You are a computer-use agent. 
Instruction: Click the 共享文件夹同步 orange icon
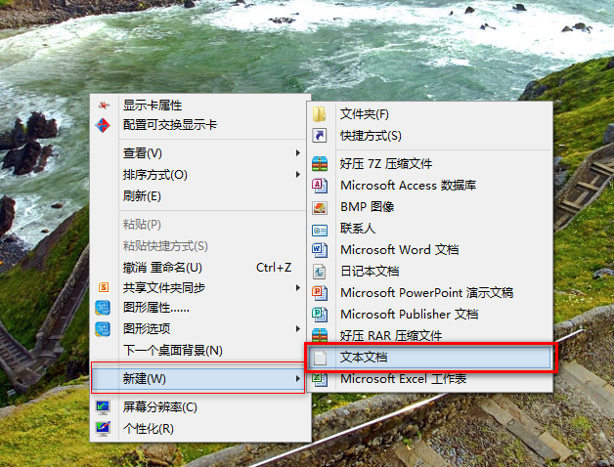[104, 287]
